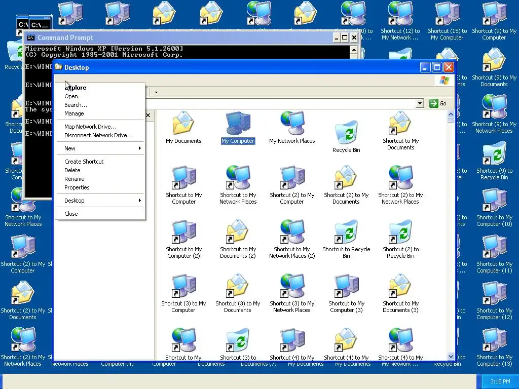
Task: Choose Explore from the context menu
Action: (x=100, y=88)
